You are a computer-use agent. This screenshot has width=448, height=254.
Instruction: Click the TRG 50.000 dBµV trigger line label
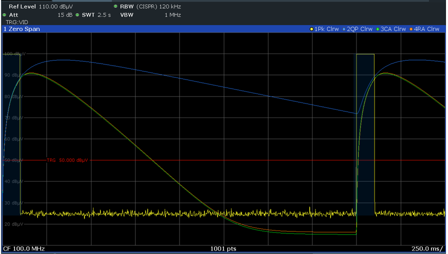[x=67, y=160]
